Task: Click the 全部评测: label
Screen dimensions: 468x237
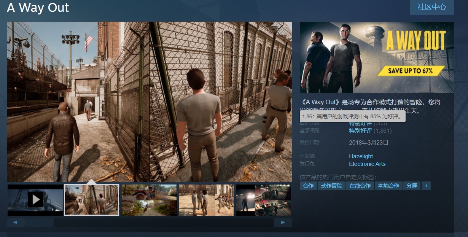Action: [310, 131]
